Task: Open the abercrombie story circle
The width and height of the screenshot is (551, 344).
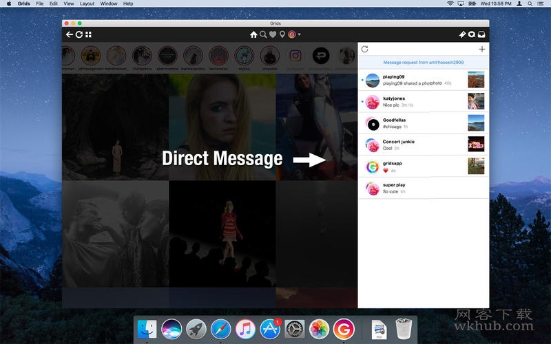Action: 167,56
